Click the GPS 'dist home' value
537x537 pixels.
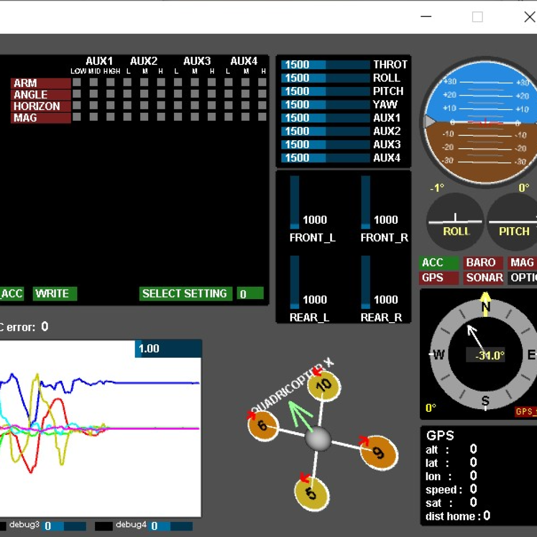point(487,516)
